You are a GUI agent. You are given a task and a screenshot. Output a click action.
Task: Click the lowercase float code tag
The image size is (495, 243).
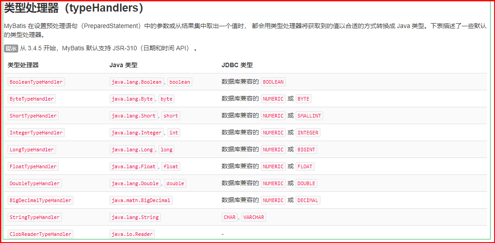coord(171,166)
